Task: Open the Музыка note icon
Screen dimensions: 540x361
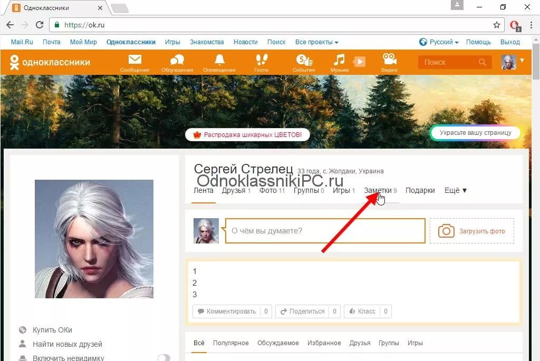Action: (x=339, y=63)
